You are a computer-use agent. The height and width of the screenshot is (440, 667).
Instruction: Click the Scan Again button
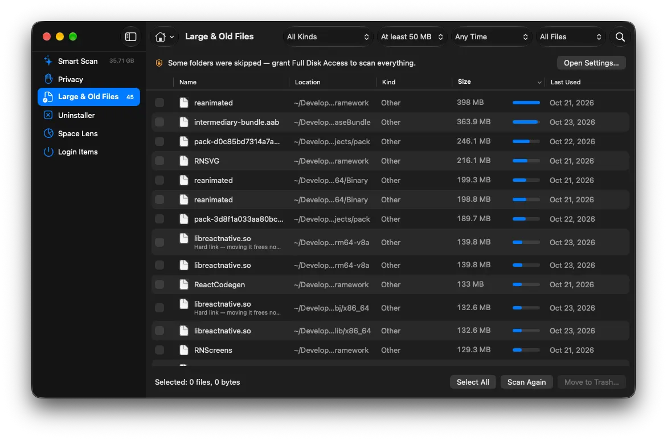(527, 382)
